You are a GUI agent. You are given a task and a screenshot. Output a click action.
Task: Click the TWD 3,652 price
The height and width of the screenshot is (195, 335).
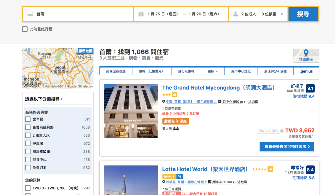point(300,131)
